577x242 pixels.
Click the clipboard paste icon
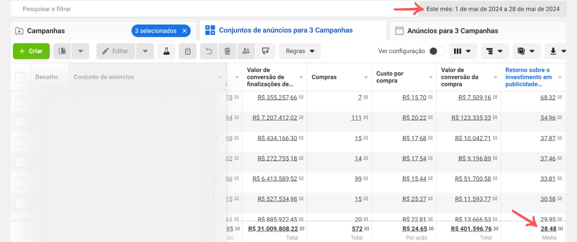coord(188,51)
